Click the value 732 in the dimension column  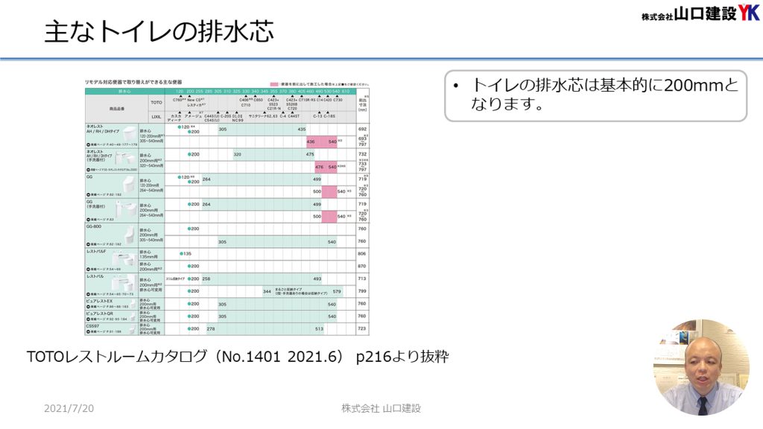coord(363,154)
